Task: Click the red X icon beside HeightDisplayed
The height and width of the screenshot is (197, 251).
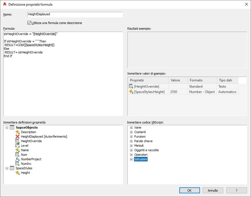Action: [18, 137]
